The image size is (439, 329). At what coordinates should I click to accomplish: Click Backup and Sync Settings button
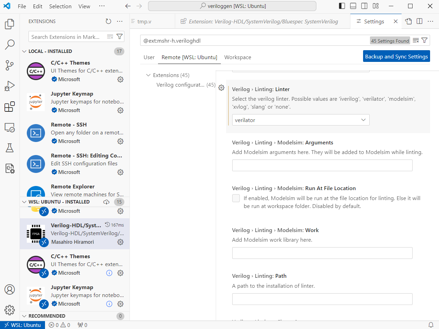[396, 56]
